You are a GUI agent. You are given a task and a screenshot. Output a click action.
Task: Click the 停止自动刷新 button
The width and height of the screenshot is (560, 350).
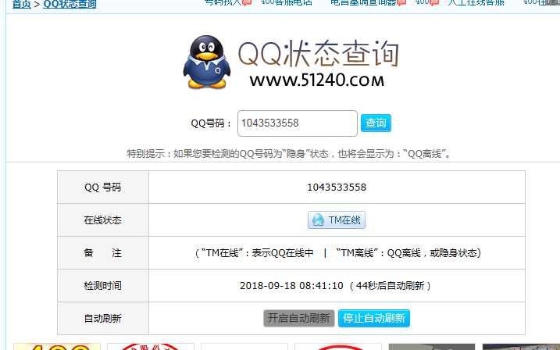click(374, 318)
